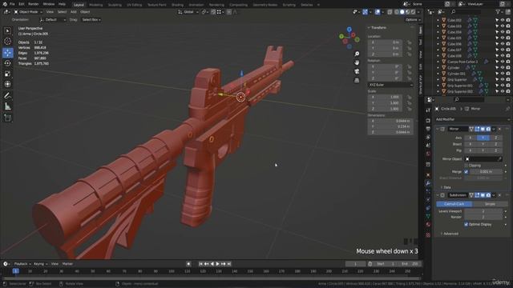Open the Options dropdown in viewport header
Image resolution: width=513 pixels, height=288 pixels.
coord(413,19)
